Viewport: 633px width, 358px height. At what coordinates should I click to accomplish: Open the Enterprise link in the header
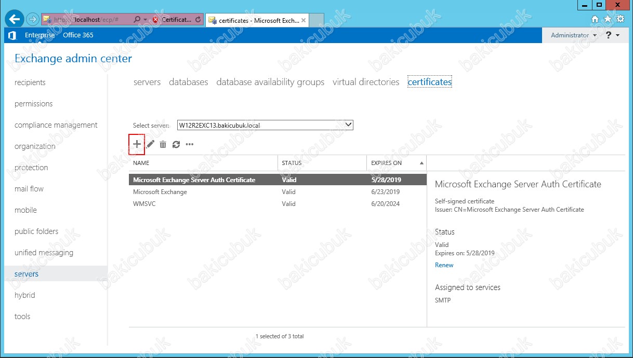click(x=40, y=35)
